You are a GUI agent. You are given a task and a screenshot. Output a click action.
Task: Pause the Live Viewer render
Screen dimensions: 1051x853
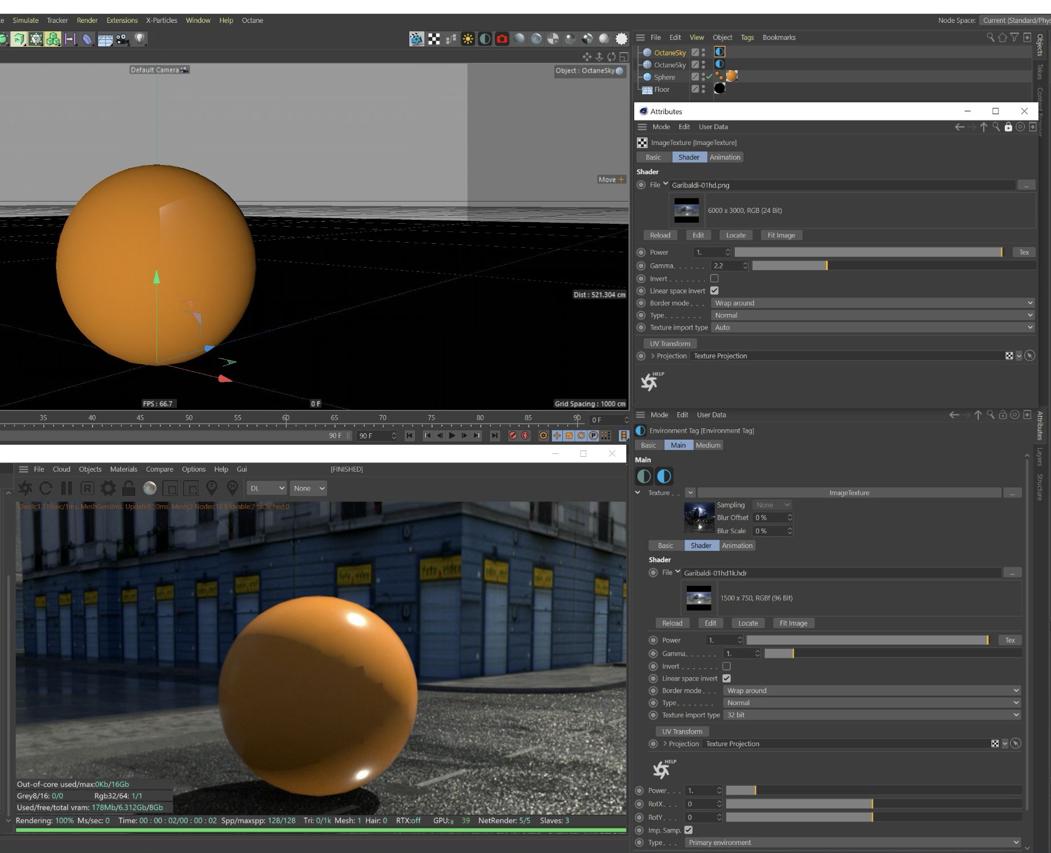pos(67,488)
